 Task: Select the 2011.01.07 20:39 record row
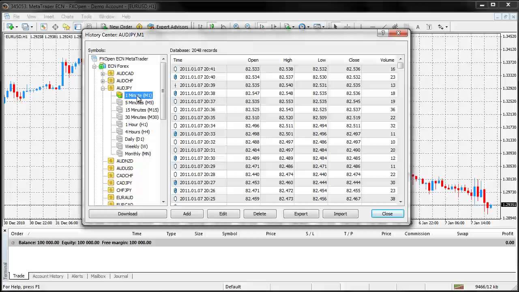(x=284, y=85)
